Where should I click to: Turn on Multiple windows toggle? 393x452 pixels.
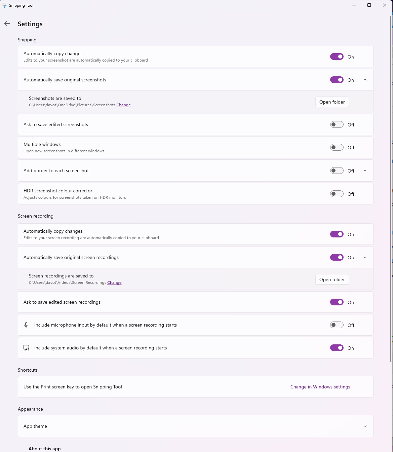pyautogui.click(x=337, y=147)
